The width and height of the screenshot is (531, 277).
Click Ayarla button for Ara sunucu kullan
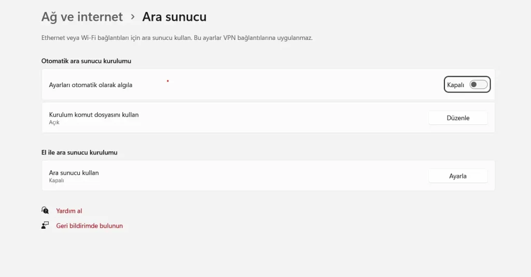tap(458, 176)
